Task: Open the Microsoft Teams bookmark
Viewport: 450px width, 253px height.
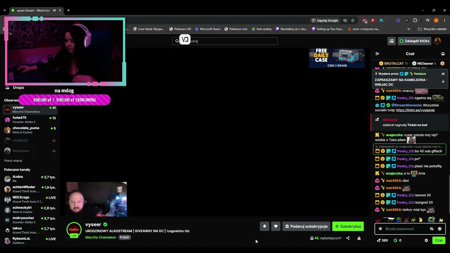Action: [x=208, y=29]
